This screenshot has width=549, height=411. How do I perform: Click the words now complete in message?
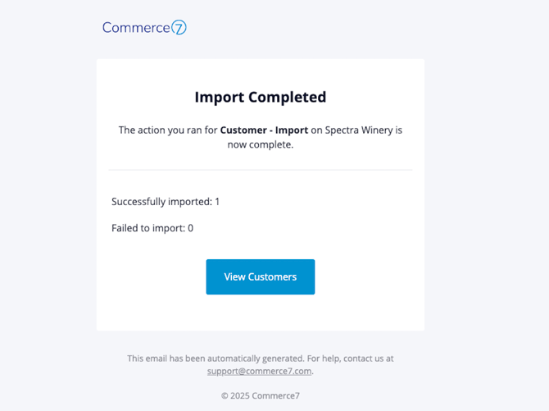tap(260, 145)
